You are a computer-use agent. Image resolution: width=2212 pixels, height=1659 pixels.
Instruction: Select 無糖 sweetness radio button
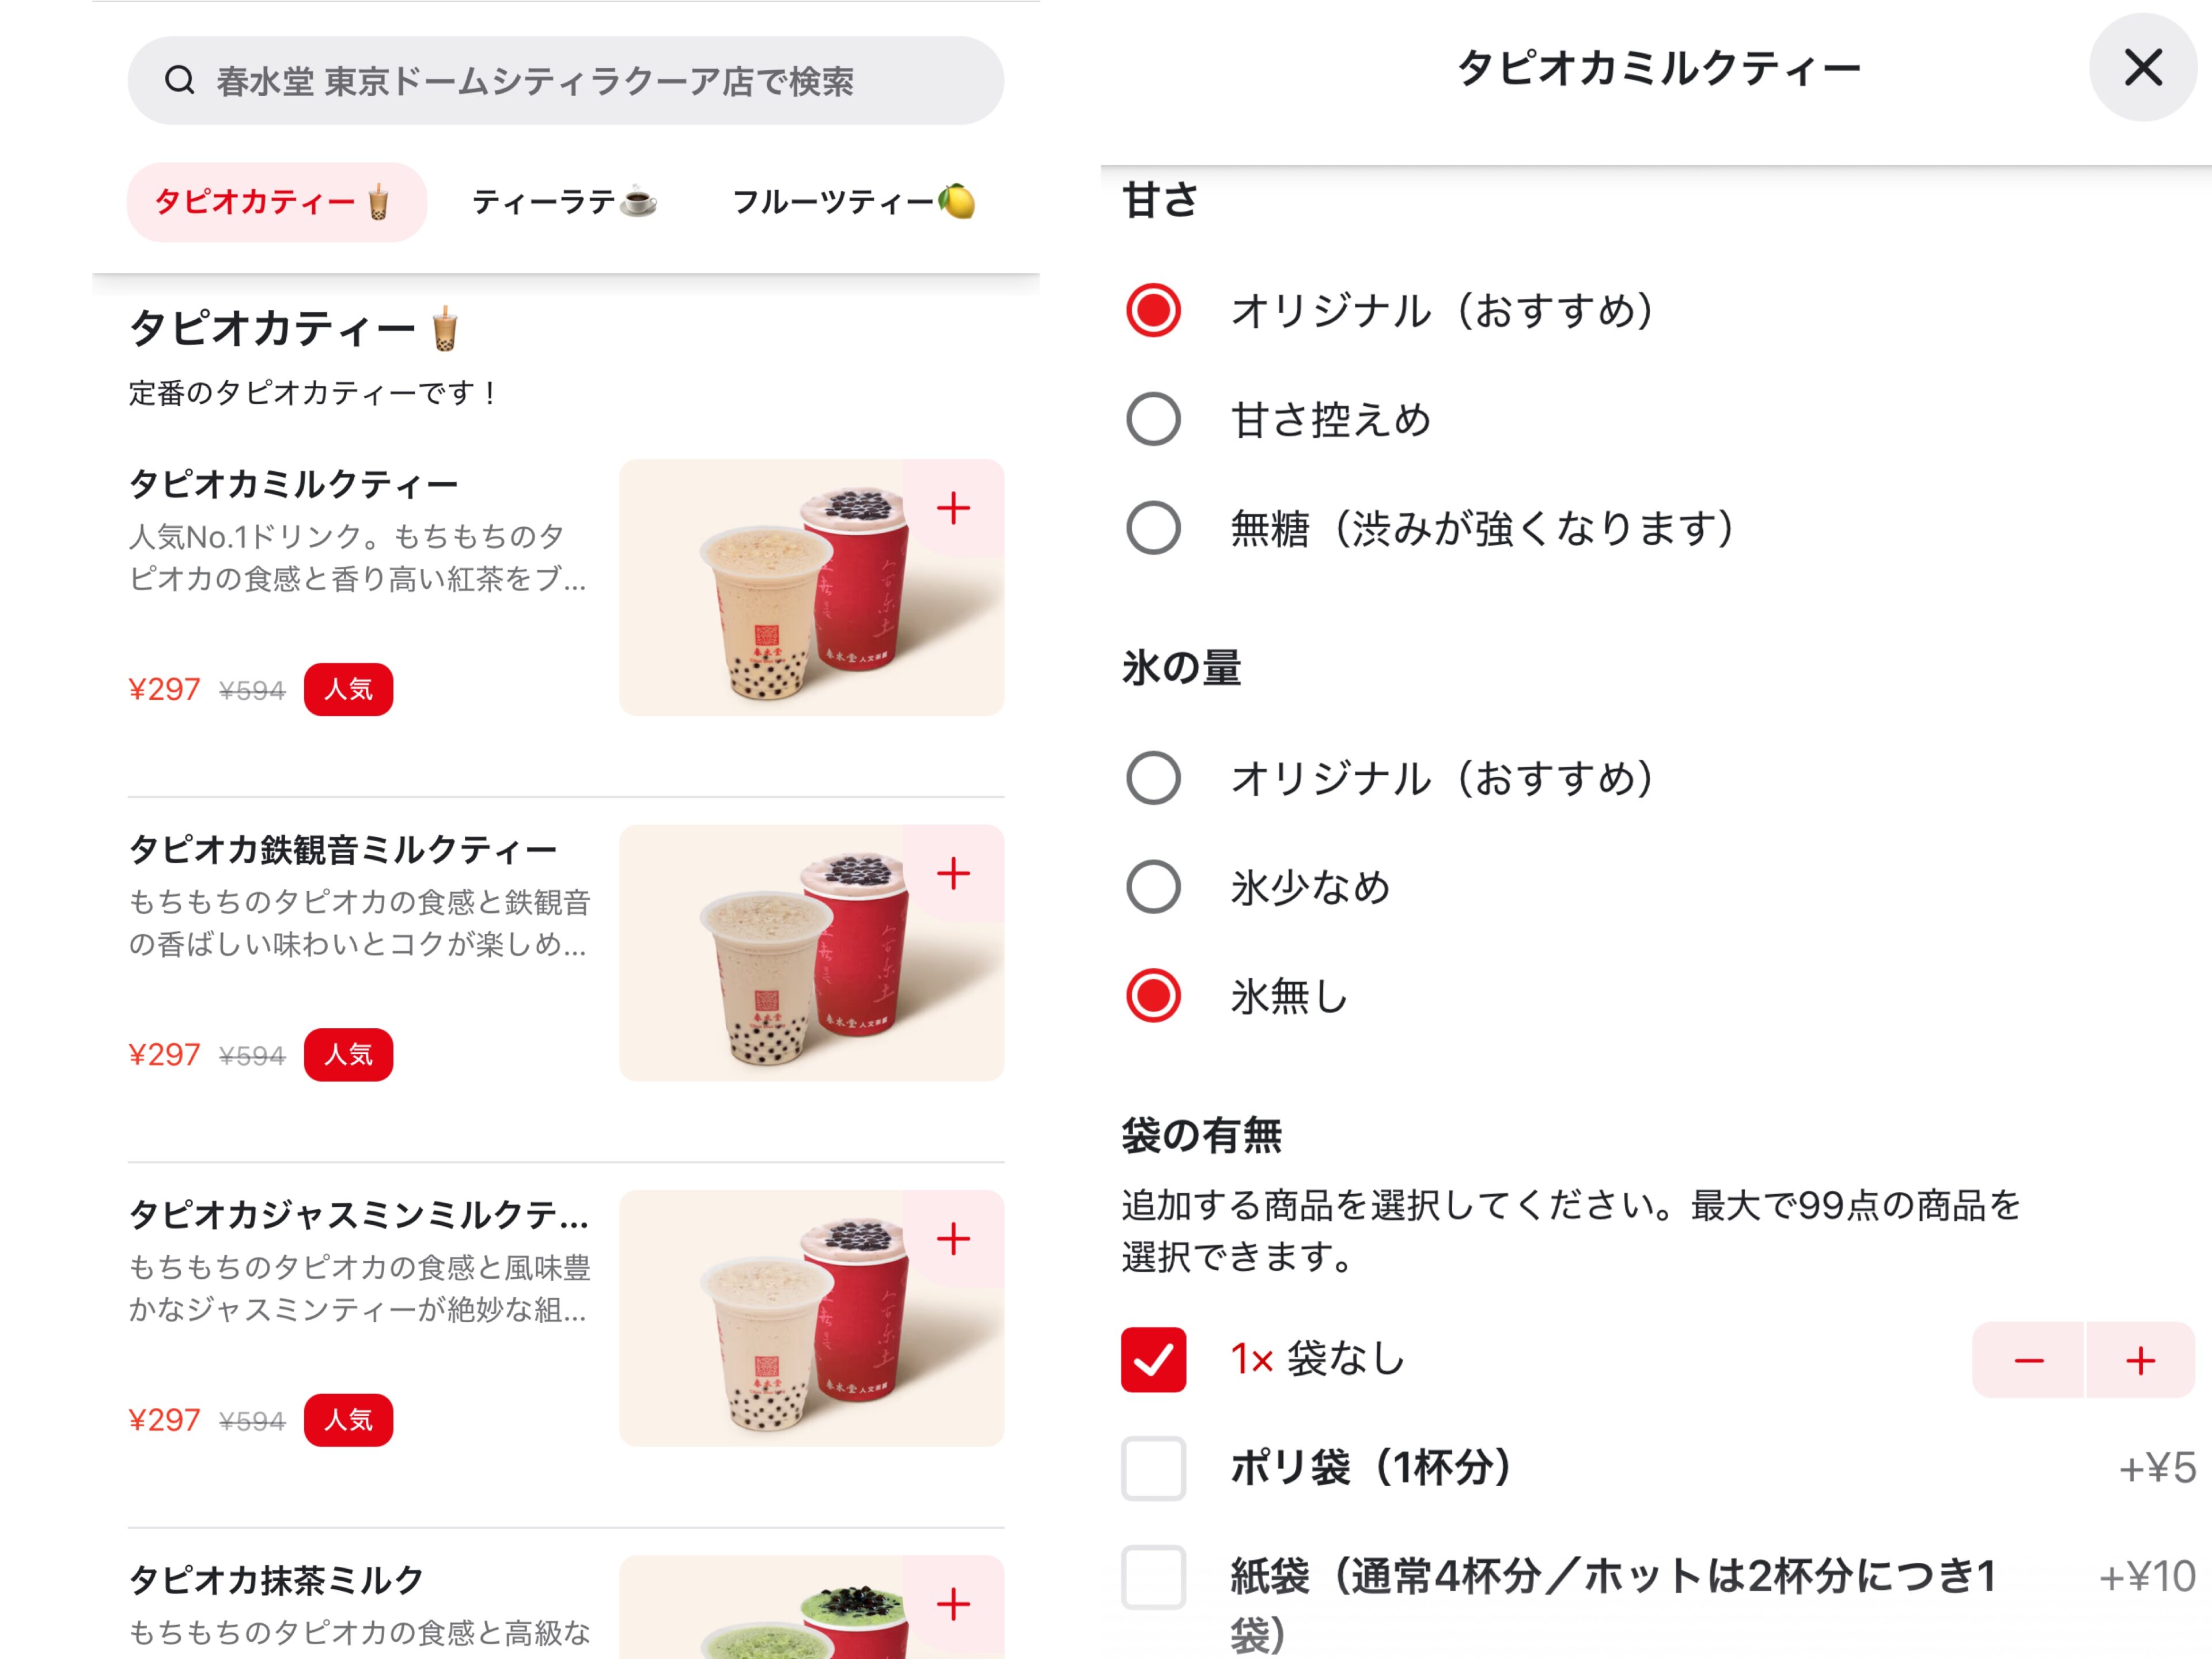pyautogui.click(x=1153, y=528)
